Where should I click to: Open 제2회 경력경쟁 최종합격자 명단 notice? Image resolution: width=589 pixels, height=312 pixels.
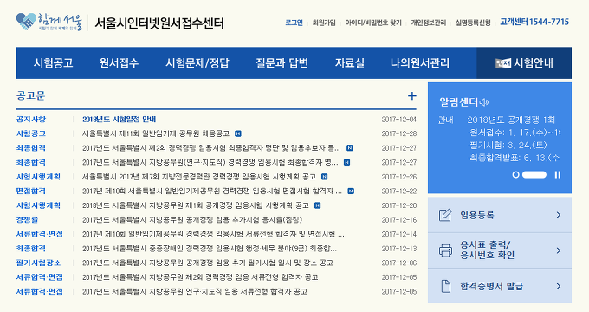211,147
